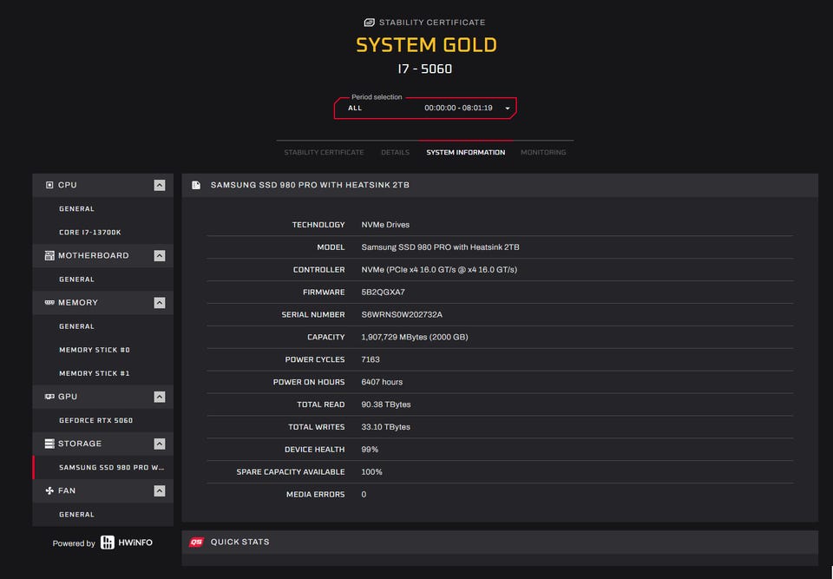Expand the Quick Stats panel header
This screenshot has width=833, height=579.
pos(500,542)
